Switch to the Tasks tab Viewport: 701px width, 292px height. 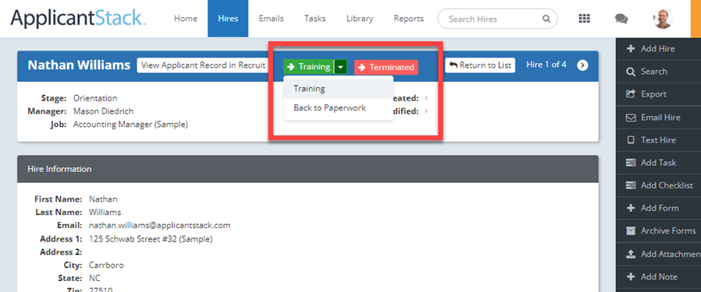315,19
